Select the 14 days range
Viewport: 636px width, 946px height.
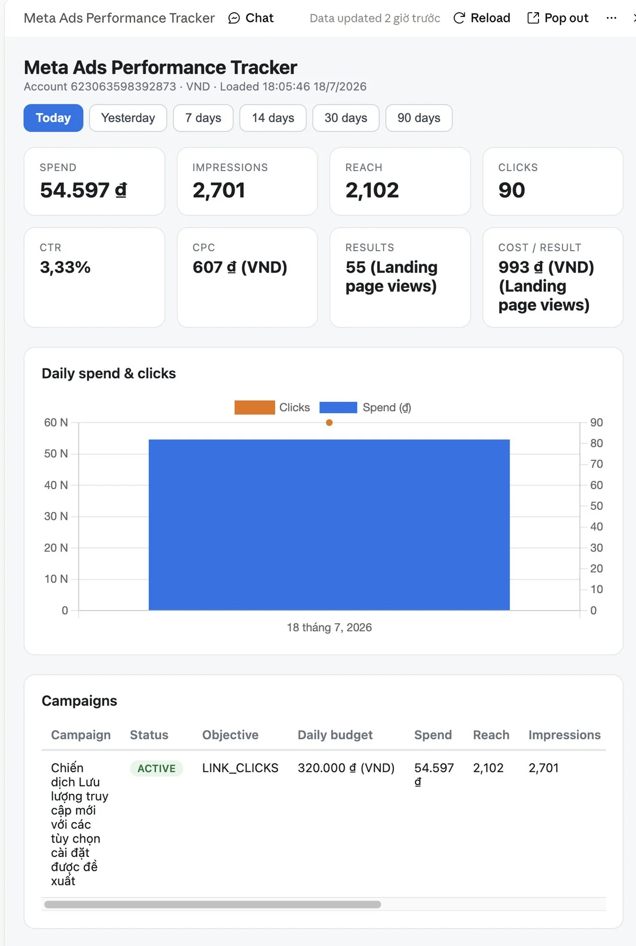pyautogui.click(x=273, y=118)
